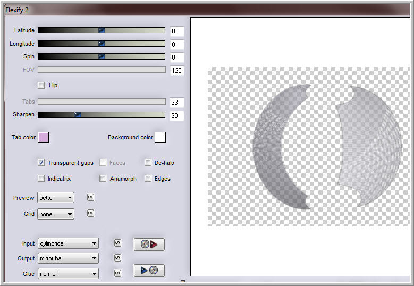Open the Grid dropdown
Image resolution: width=414 pixels, height=286 pixels.
click(56, 214)
